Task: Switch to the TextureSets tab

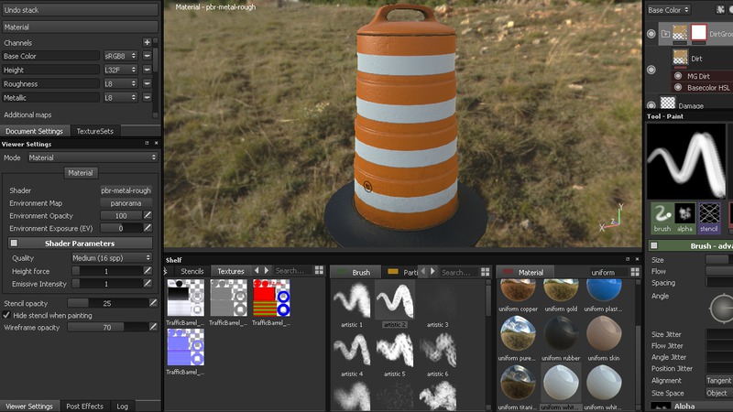Action: (x=94, y=131)
